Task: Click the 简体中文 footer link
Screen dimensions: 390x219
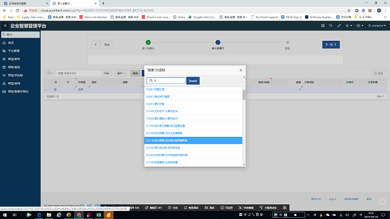Action: coord(316,199)
